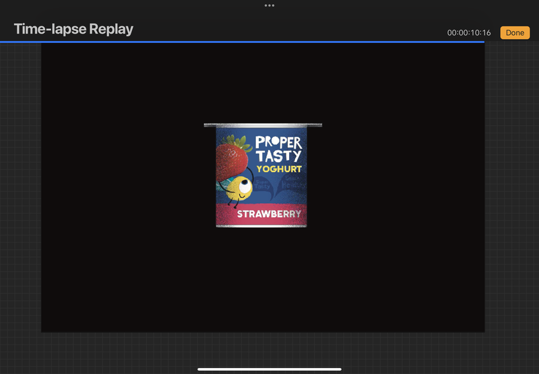Click the character's large white eye
Viewport: 539px width, 374px height.
243,184
